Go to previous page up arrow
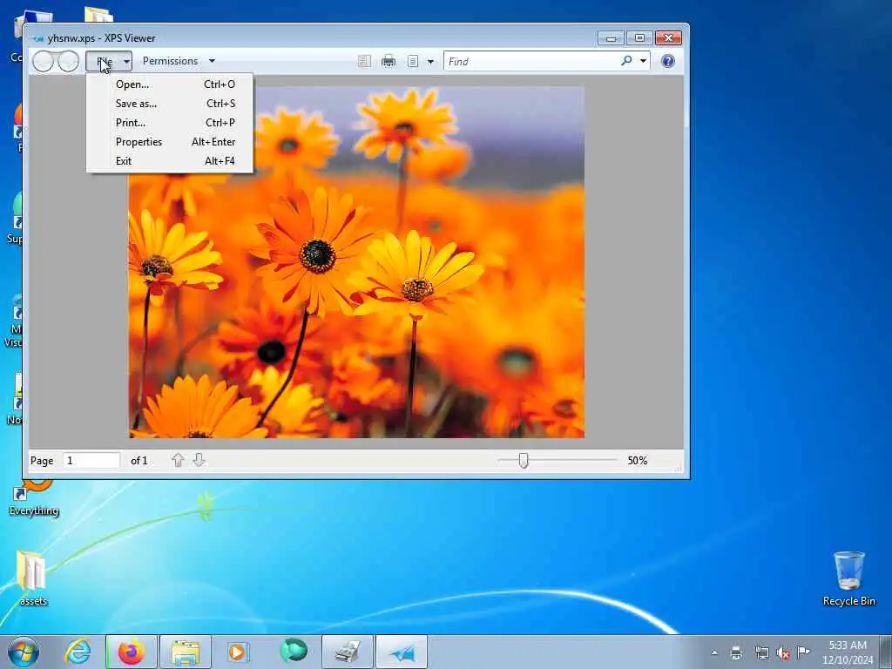This screenshot has width=892, height=669. click(178, 460)
